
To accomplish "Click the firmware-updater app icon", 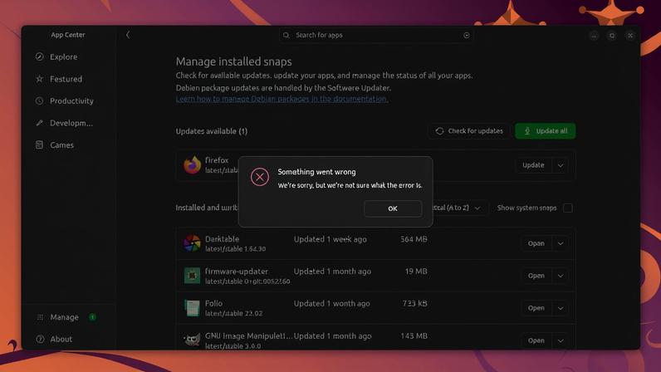I will coord(192,276).
